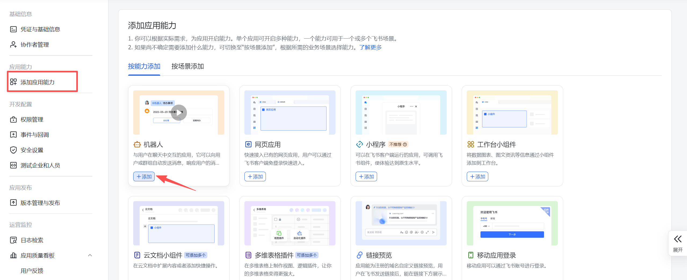This screenshot has width=687, height=280.
Task: Click the 日志检索 search icon
Action: 13,240
